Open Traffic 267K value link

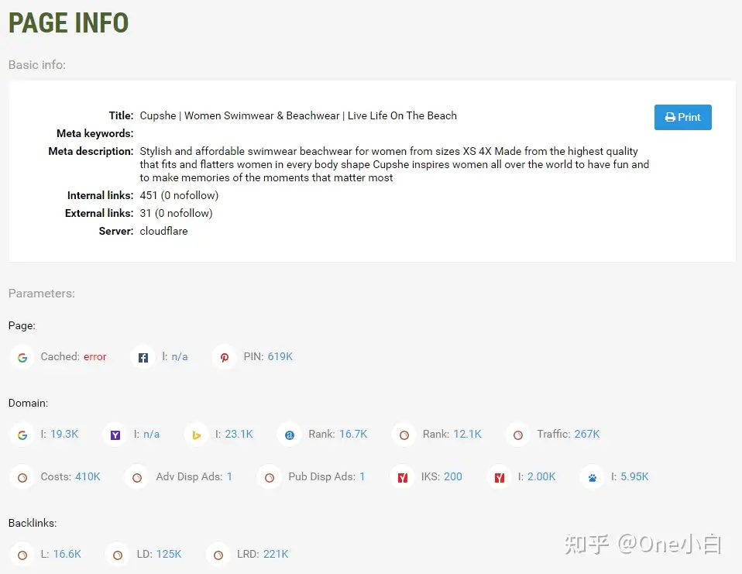(587, 434)
